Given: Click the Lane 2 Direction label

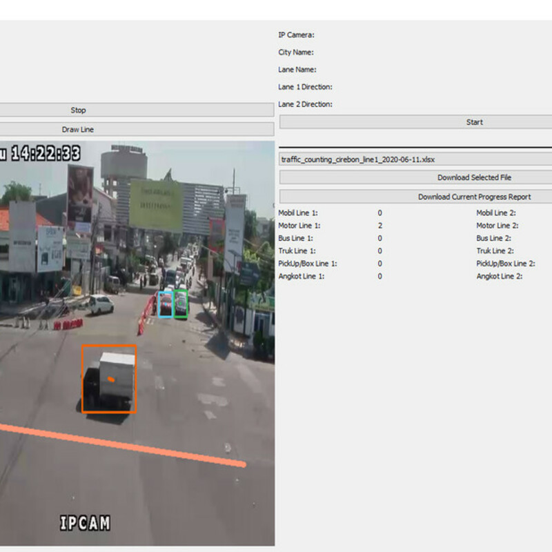Looking at the screenshot, I should [x=305, y=105].
